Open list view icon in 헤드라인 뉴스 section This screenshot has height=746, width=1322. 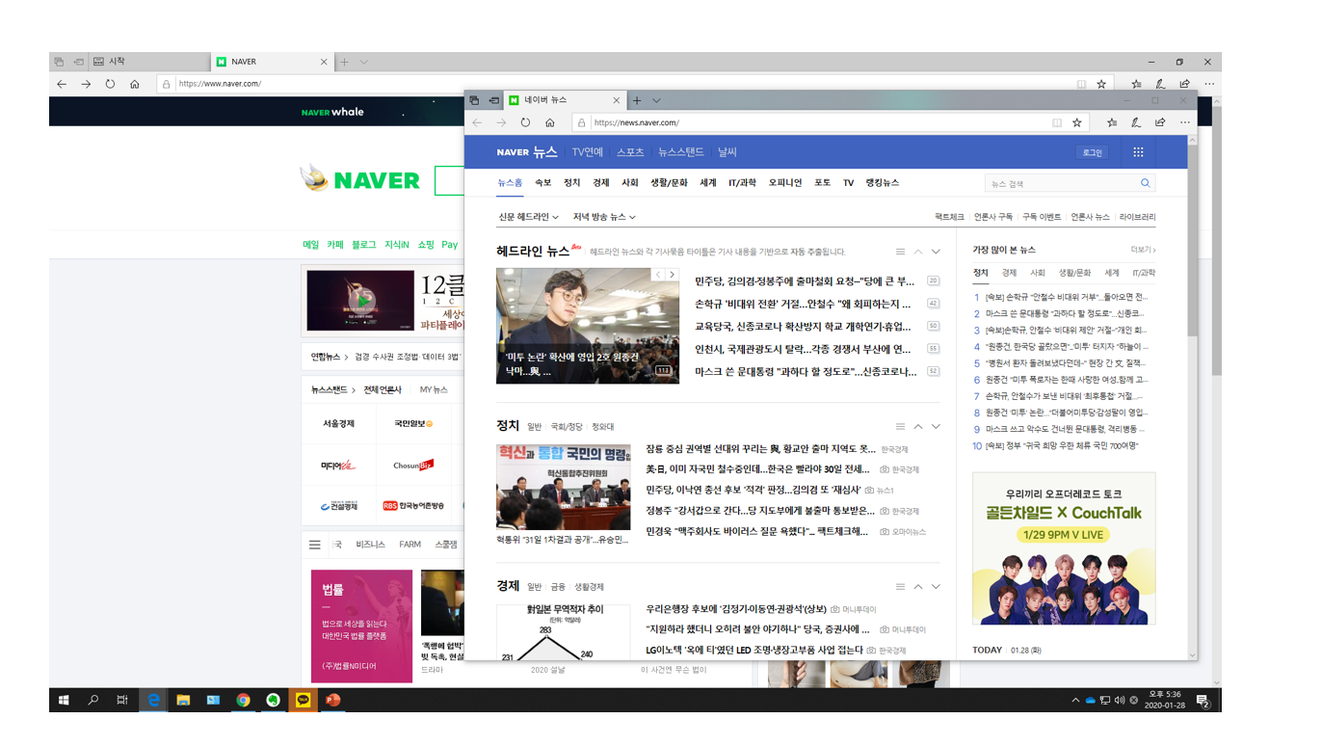pyautogui.click(x=900, y=252)
